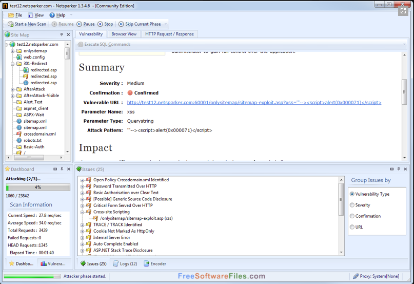The height and width of the screenshot is (284, 414).
Task: Open the vulnerable URL sitemap-exploit.asp link
Action: coord(254,103)
